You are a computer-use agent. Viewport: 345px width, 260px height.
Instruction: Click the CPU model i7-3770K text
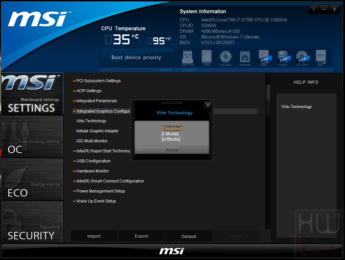click(244, 20)
